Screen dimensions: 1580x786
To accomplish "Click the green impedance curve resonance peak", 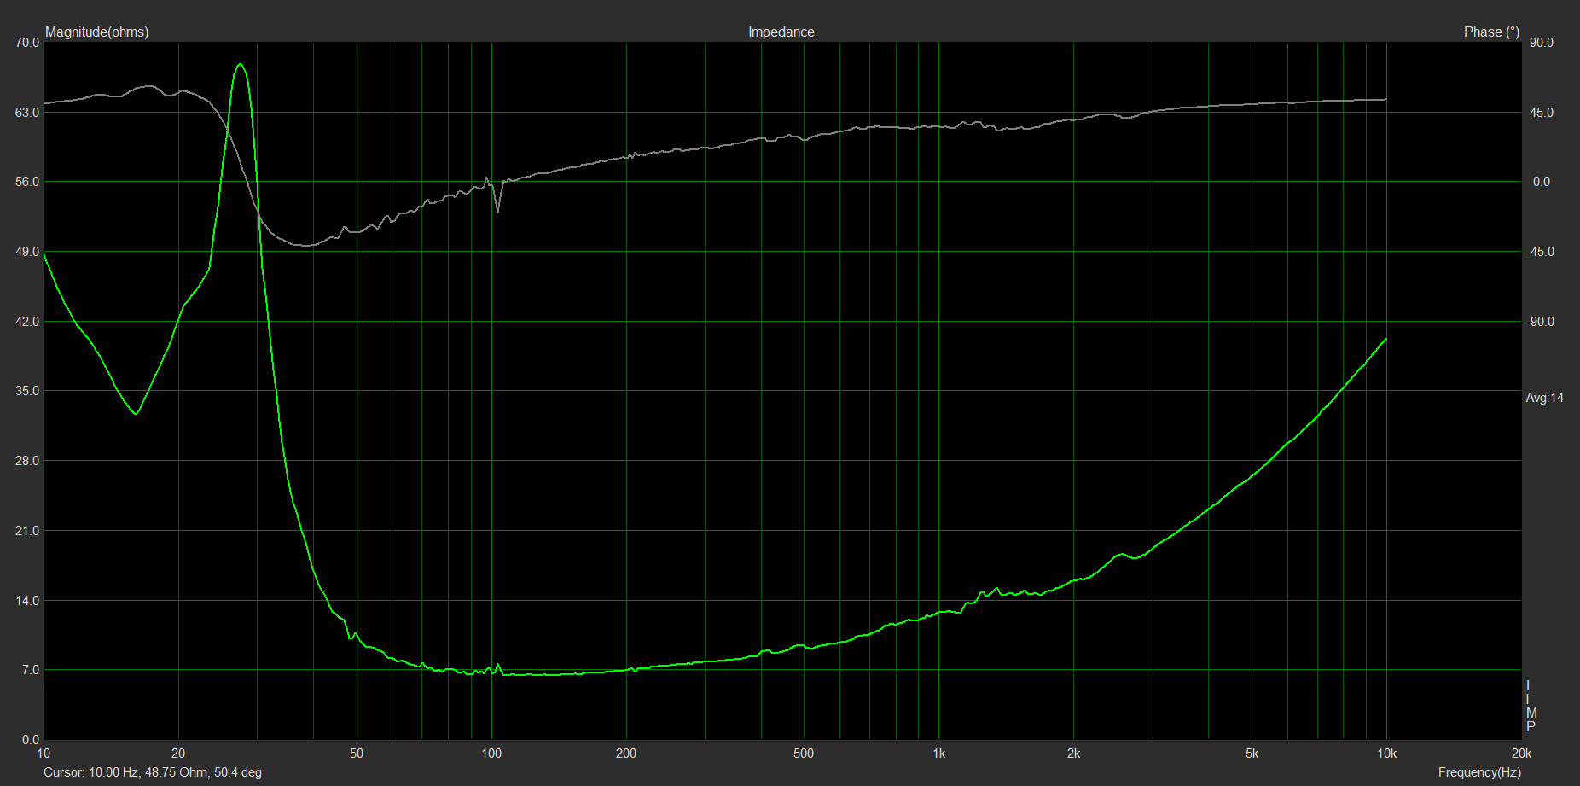I will click(x=241, y=65).
